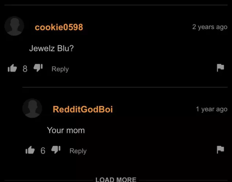Thumbs down RedditGodBoi's reply
The image size is (232, 182).
(x=56, y=150)
